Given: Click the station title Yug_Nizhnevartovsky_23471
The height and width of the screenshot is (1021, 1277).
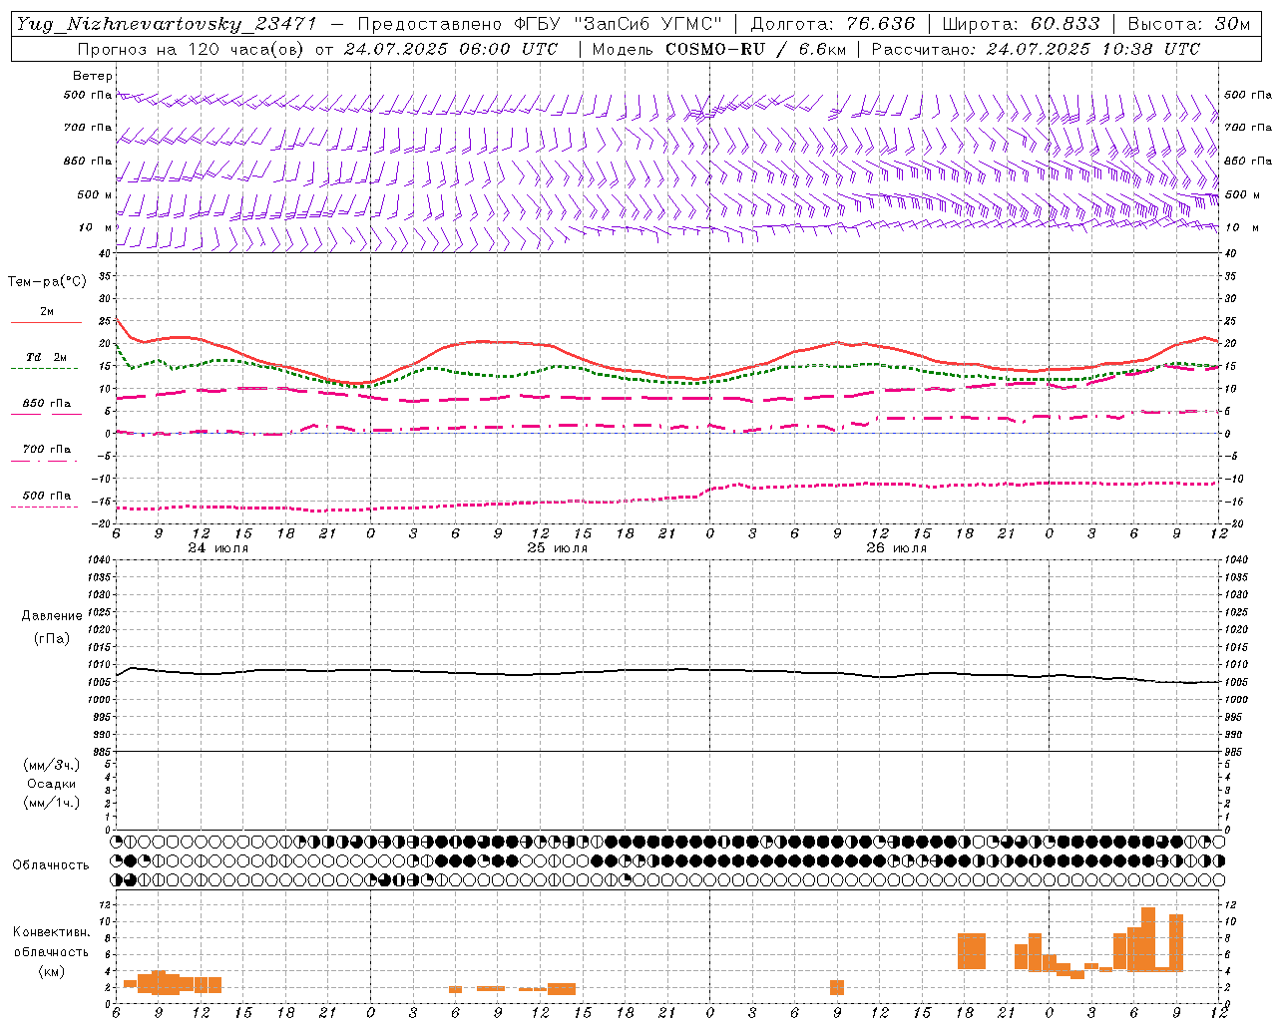Looking at the screenshot, I should (x=167, y=24).
